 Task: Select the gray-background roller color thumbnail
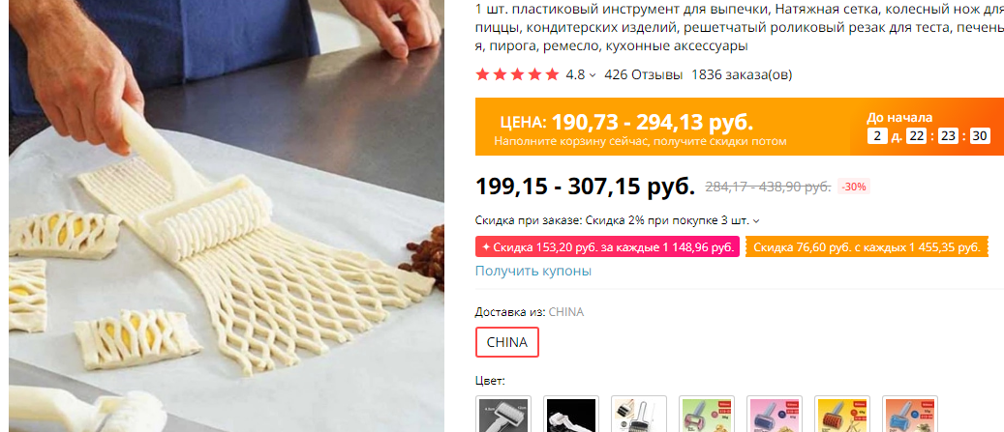502,414
